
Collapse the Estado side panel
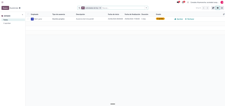tap(22, 15)
